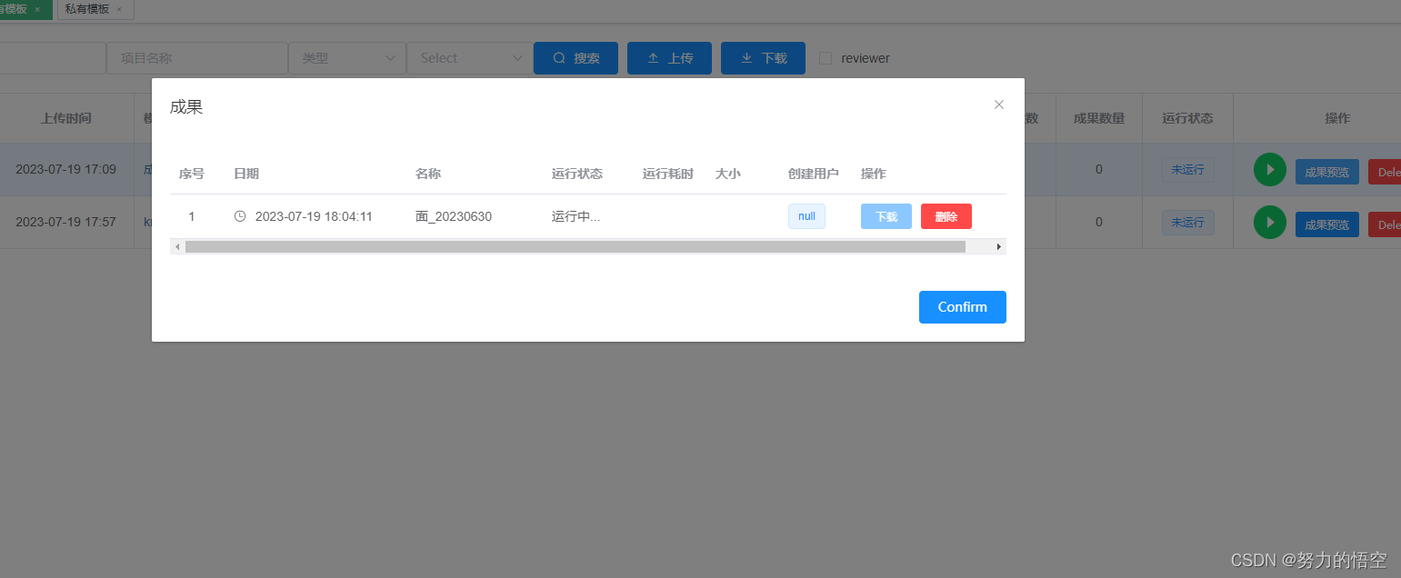Click the 2023-07-19 17:09 upload time cell
The width and height of the screenshot is (1401, 578).
(x=65, y=169)
